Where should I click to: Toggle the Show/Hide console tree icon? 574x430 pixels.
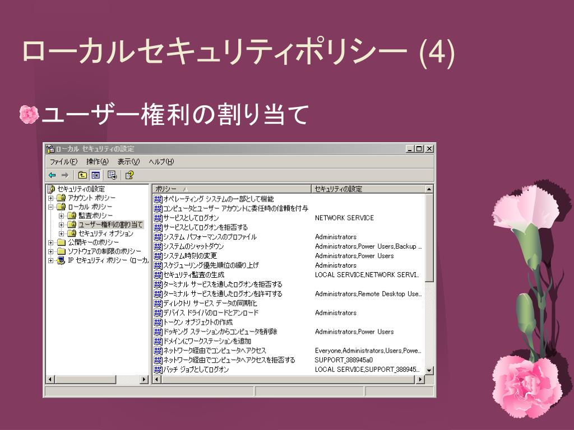95,175
